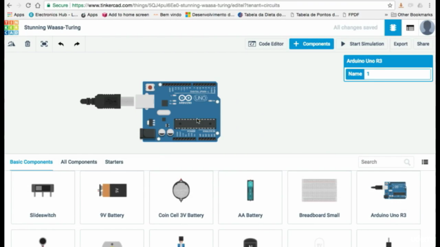
Task: Click the Arduino reset button on board
Action: [x=150, y=88]
